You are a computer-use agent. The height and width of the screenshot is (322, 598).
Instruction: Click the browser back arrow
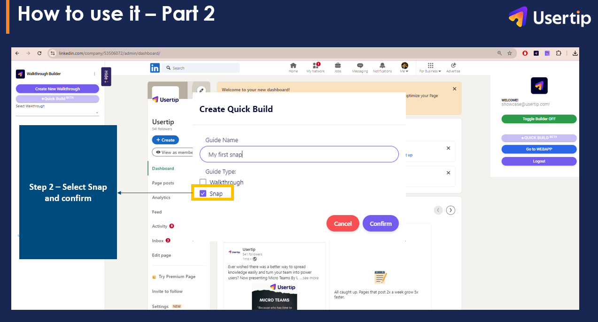(x=17, y=53)
